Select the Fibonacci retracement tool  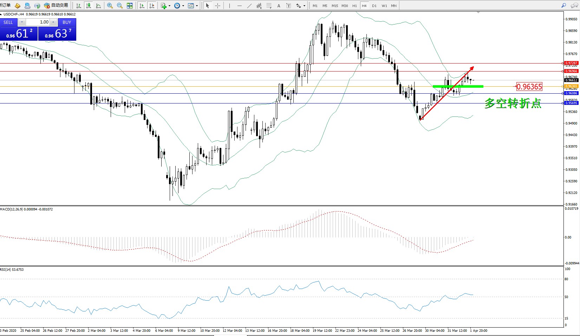click(269, 6)
